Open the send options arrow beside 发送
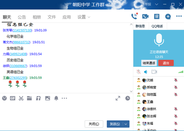The image size is (184, 131). click(126, 124)
